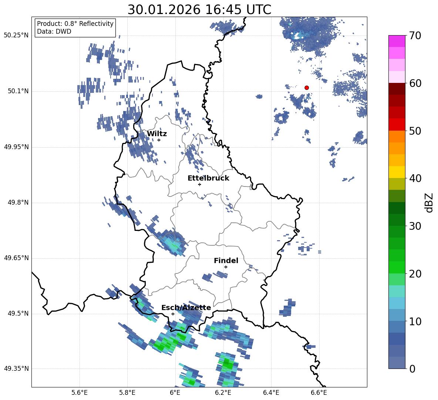Click the 5.6°E longitude label

80,393
